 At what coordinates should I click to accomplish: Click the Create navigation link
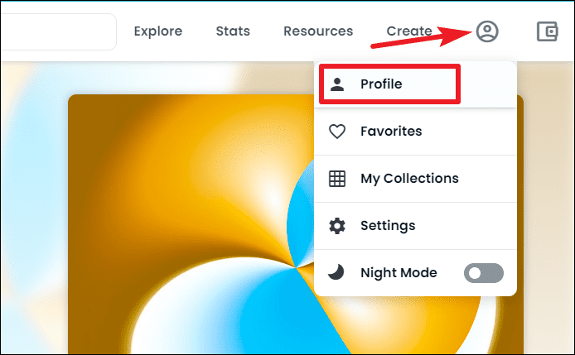tap(409, 31)
